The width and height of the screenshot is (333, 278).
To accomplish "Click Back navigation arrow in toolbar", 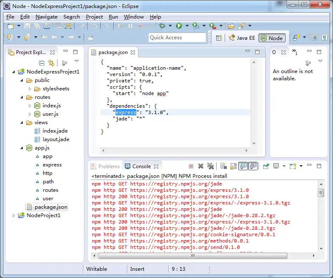I will tap(54, 37).
